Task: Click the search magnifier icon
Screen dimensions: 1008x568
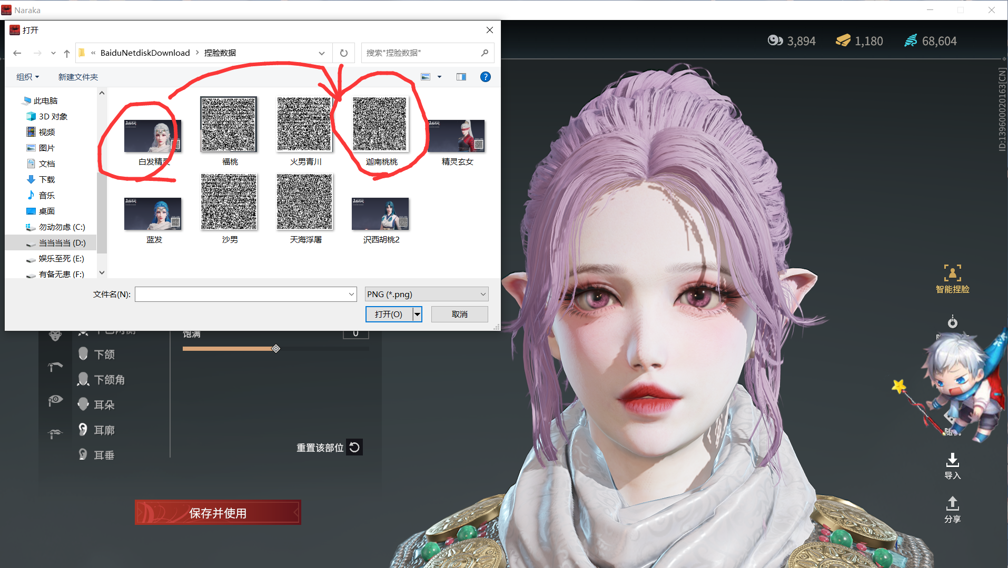Action: [485, 53]
